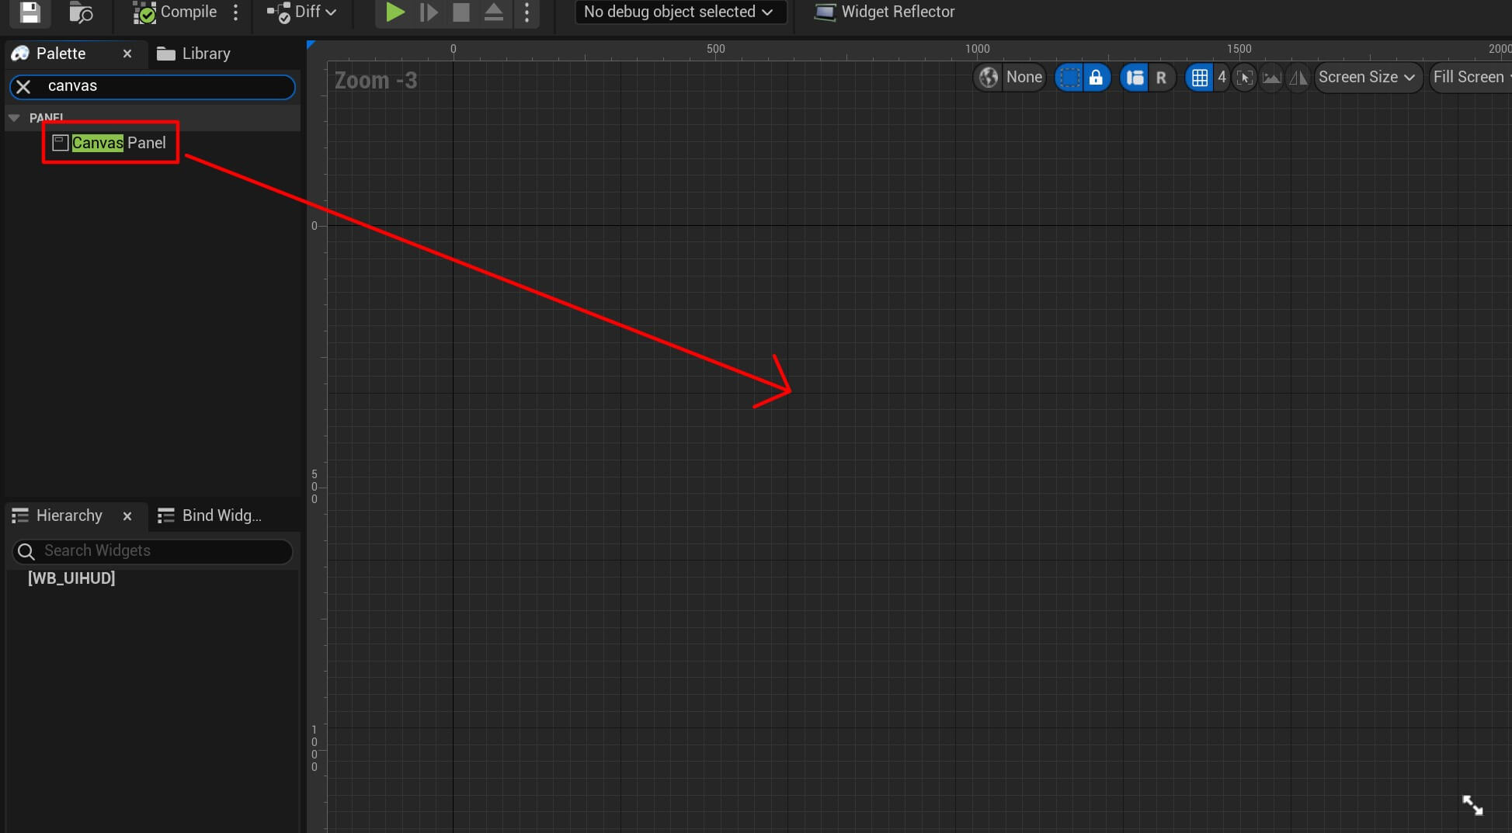Save the widget blueprint with the floppy icon
Image resolution: width=1512 pixels, height=833 pixels.
30,12
